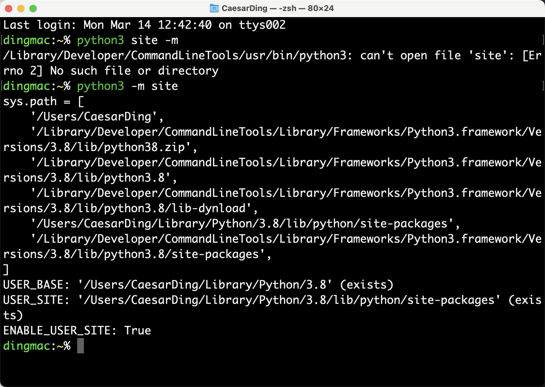This screenshot has width=545, height=387.
Task: Click the window title CaesarDing — -zsh — 80×24
Action: (x=276, y=8)
